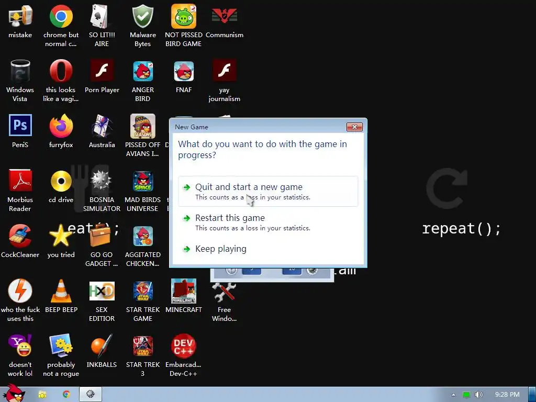This screenshot has width=536, height=402.
Task: Select 'Keep playing' in dialog
Action: point(268,249)
